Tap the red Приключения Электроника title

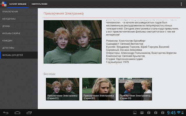click(x=64, y=14)
